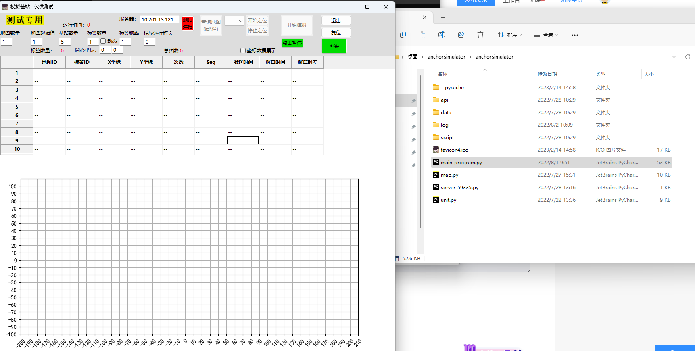Open the 排序 sort dropdown in Explorer
Screen dimensions: 695x351
click(510, 35)
